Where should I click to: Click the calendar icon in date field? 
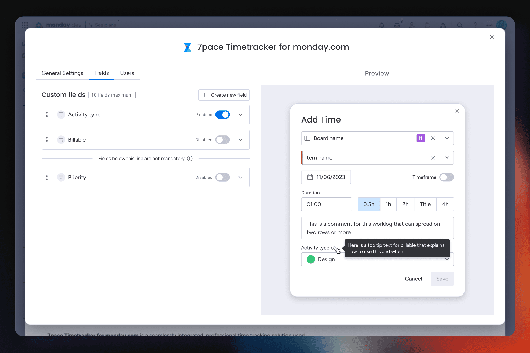pos(310,177)
